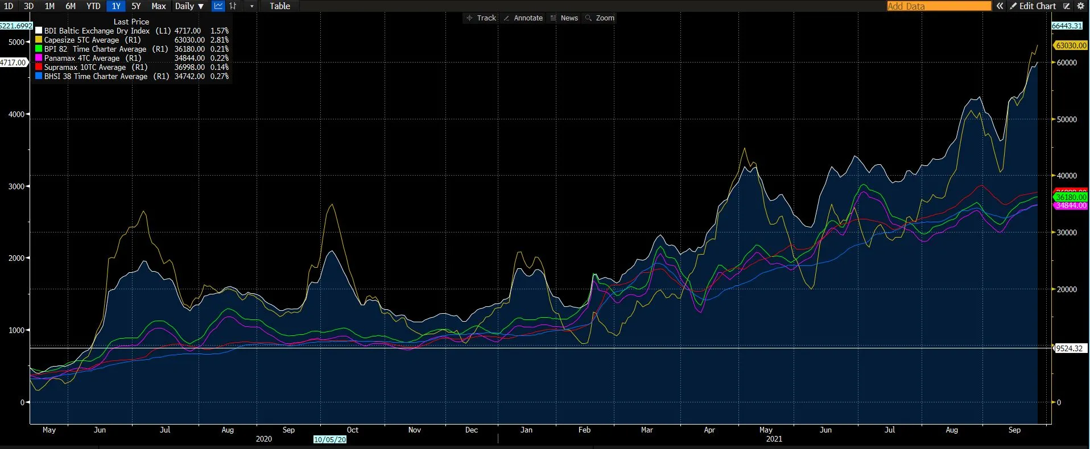
Task: Click the white BDI legend color swatch
Action: point(39,31)
